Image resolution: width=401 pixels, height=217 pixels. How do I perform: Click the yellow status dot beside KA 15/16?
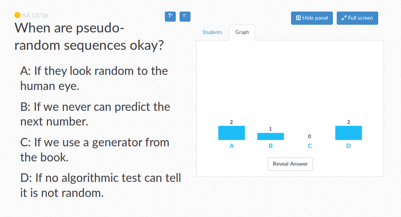pyautogui.click(x=17, y=15)
